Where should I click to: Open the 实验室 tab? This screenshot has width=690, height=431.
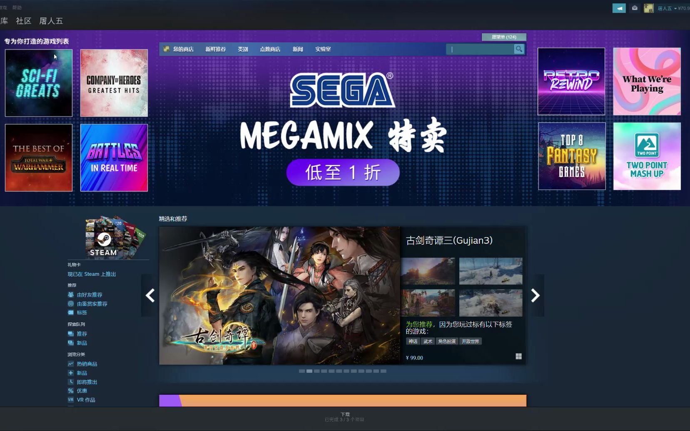click(323, 49)
